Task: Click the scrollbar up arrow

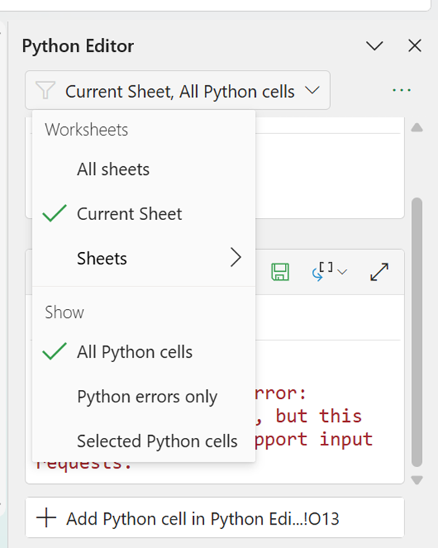Action: click(417, 128)
